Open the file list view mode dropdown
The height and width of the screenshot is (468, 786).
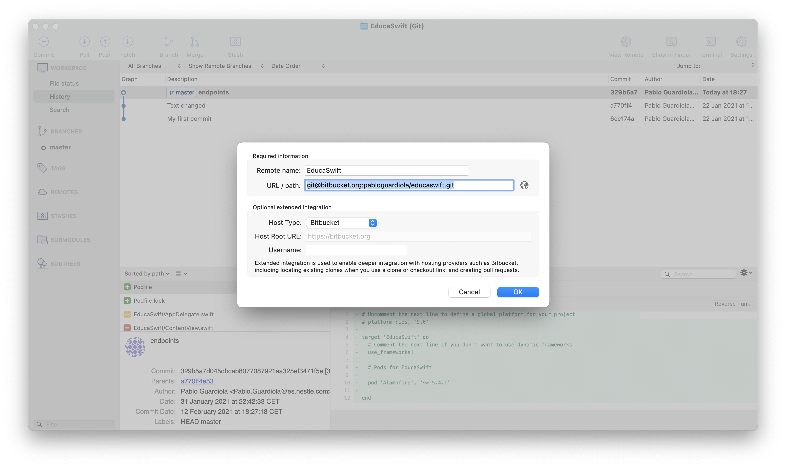point(181,274)
